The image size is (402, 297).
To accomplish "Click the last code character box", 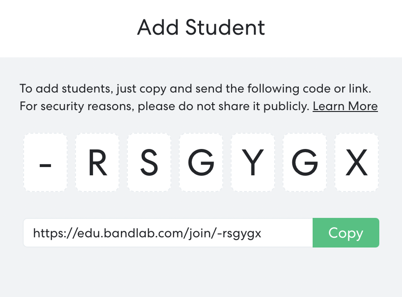I will 356,162.
